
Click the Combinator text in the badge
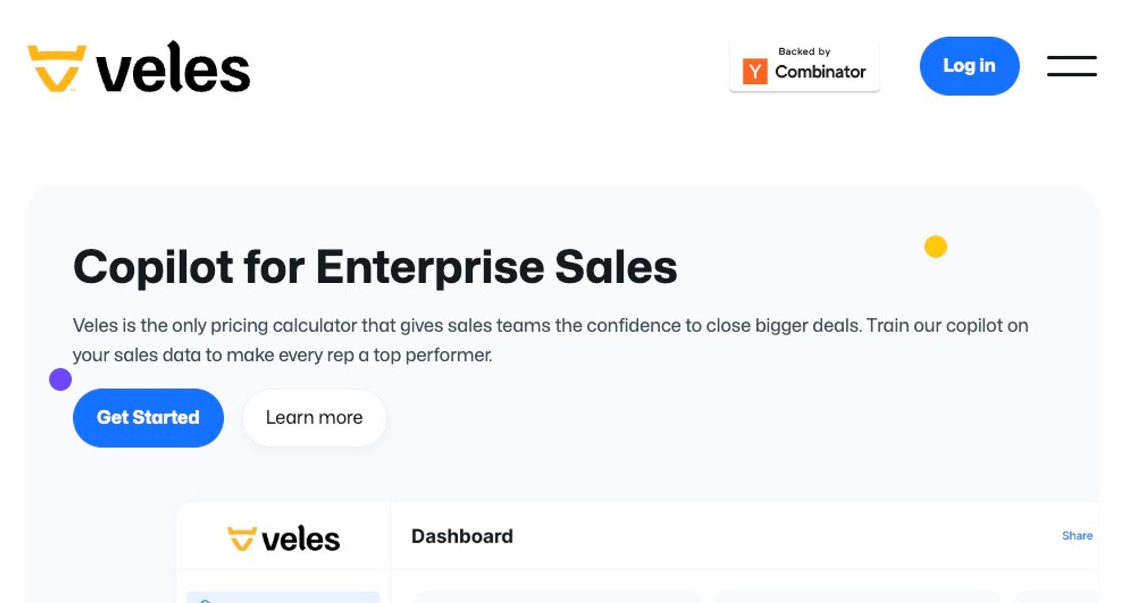(x=820, y=72)
